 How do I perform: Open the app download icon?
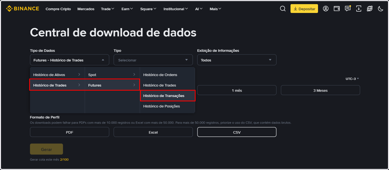(359, 9)
